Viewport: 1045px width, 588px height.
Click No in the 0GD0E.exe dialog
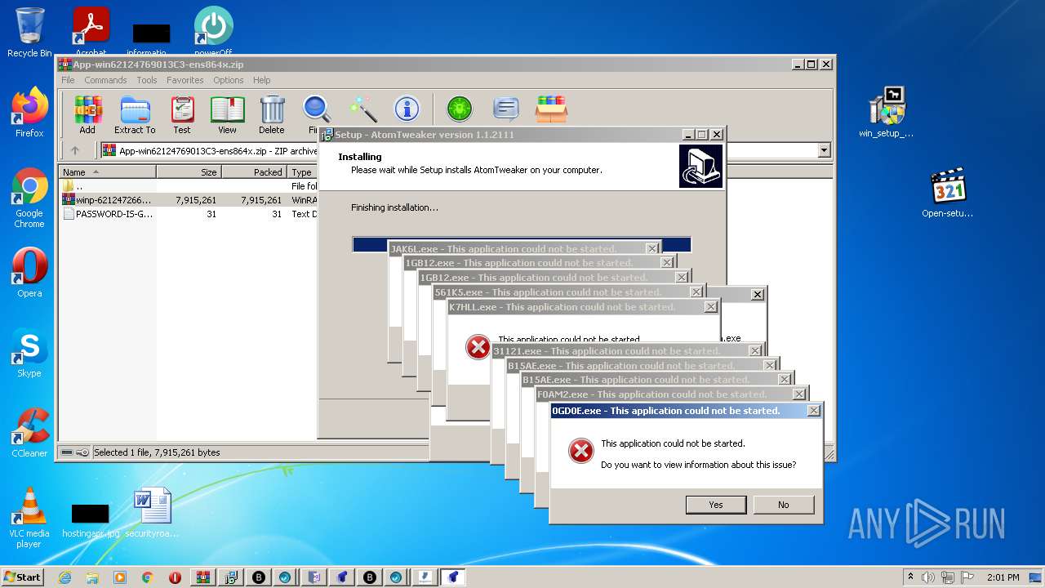[784, 505]
